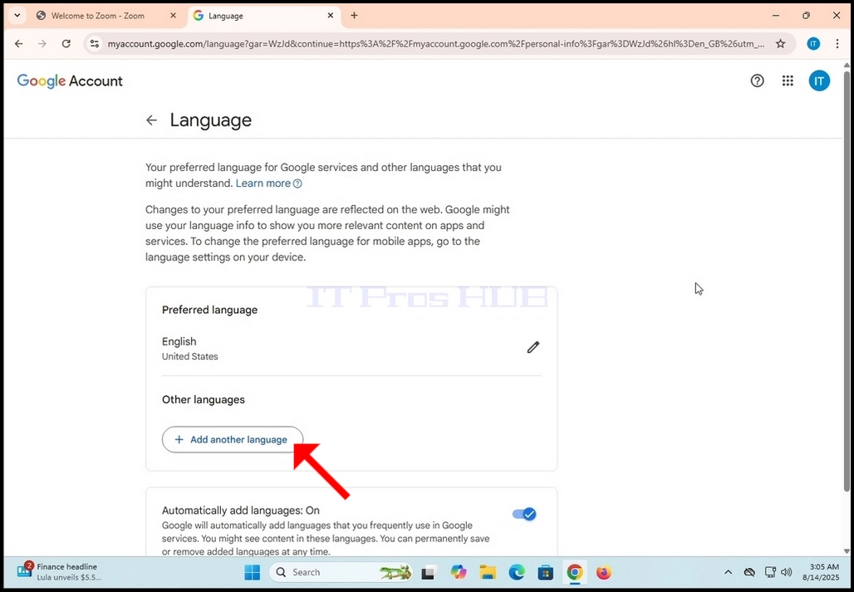
Task: Open Microsoft Store from the taskbar
Action: [545, 572]
